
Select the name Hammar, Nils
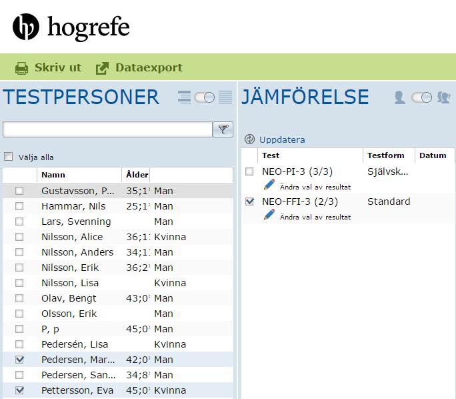73,206
